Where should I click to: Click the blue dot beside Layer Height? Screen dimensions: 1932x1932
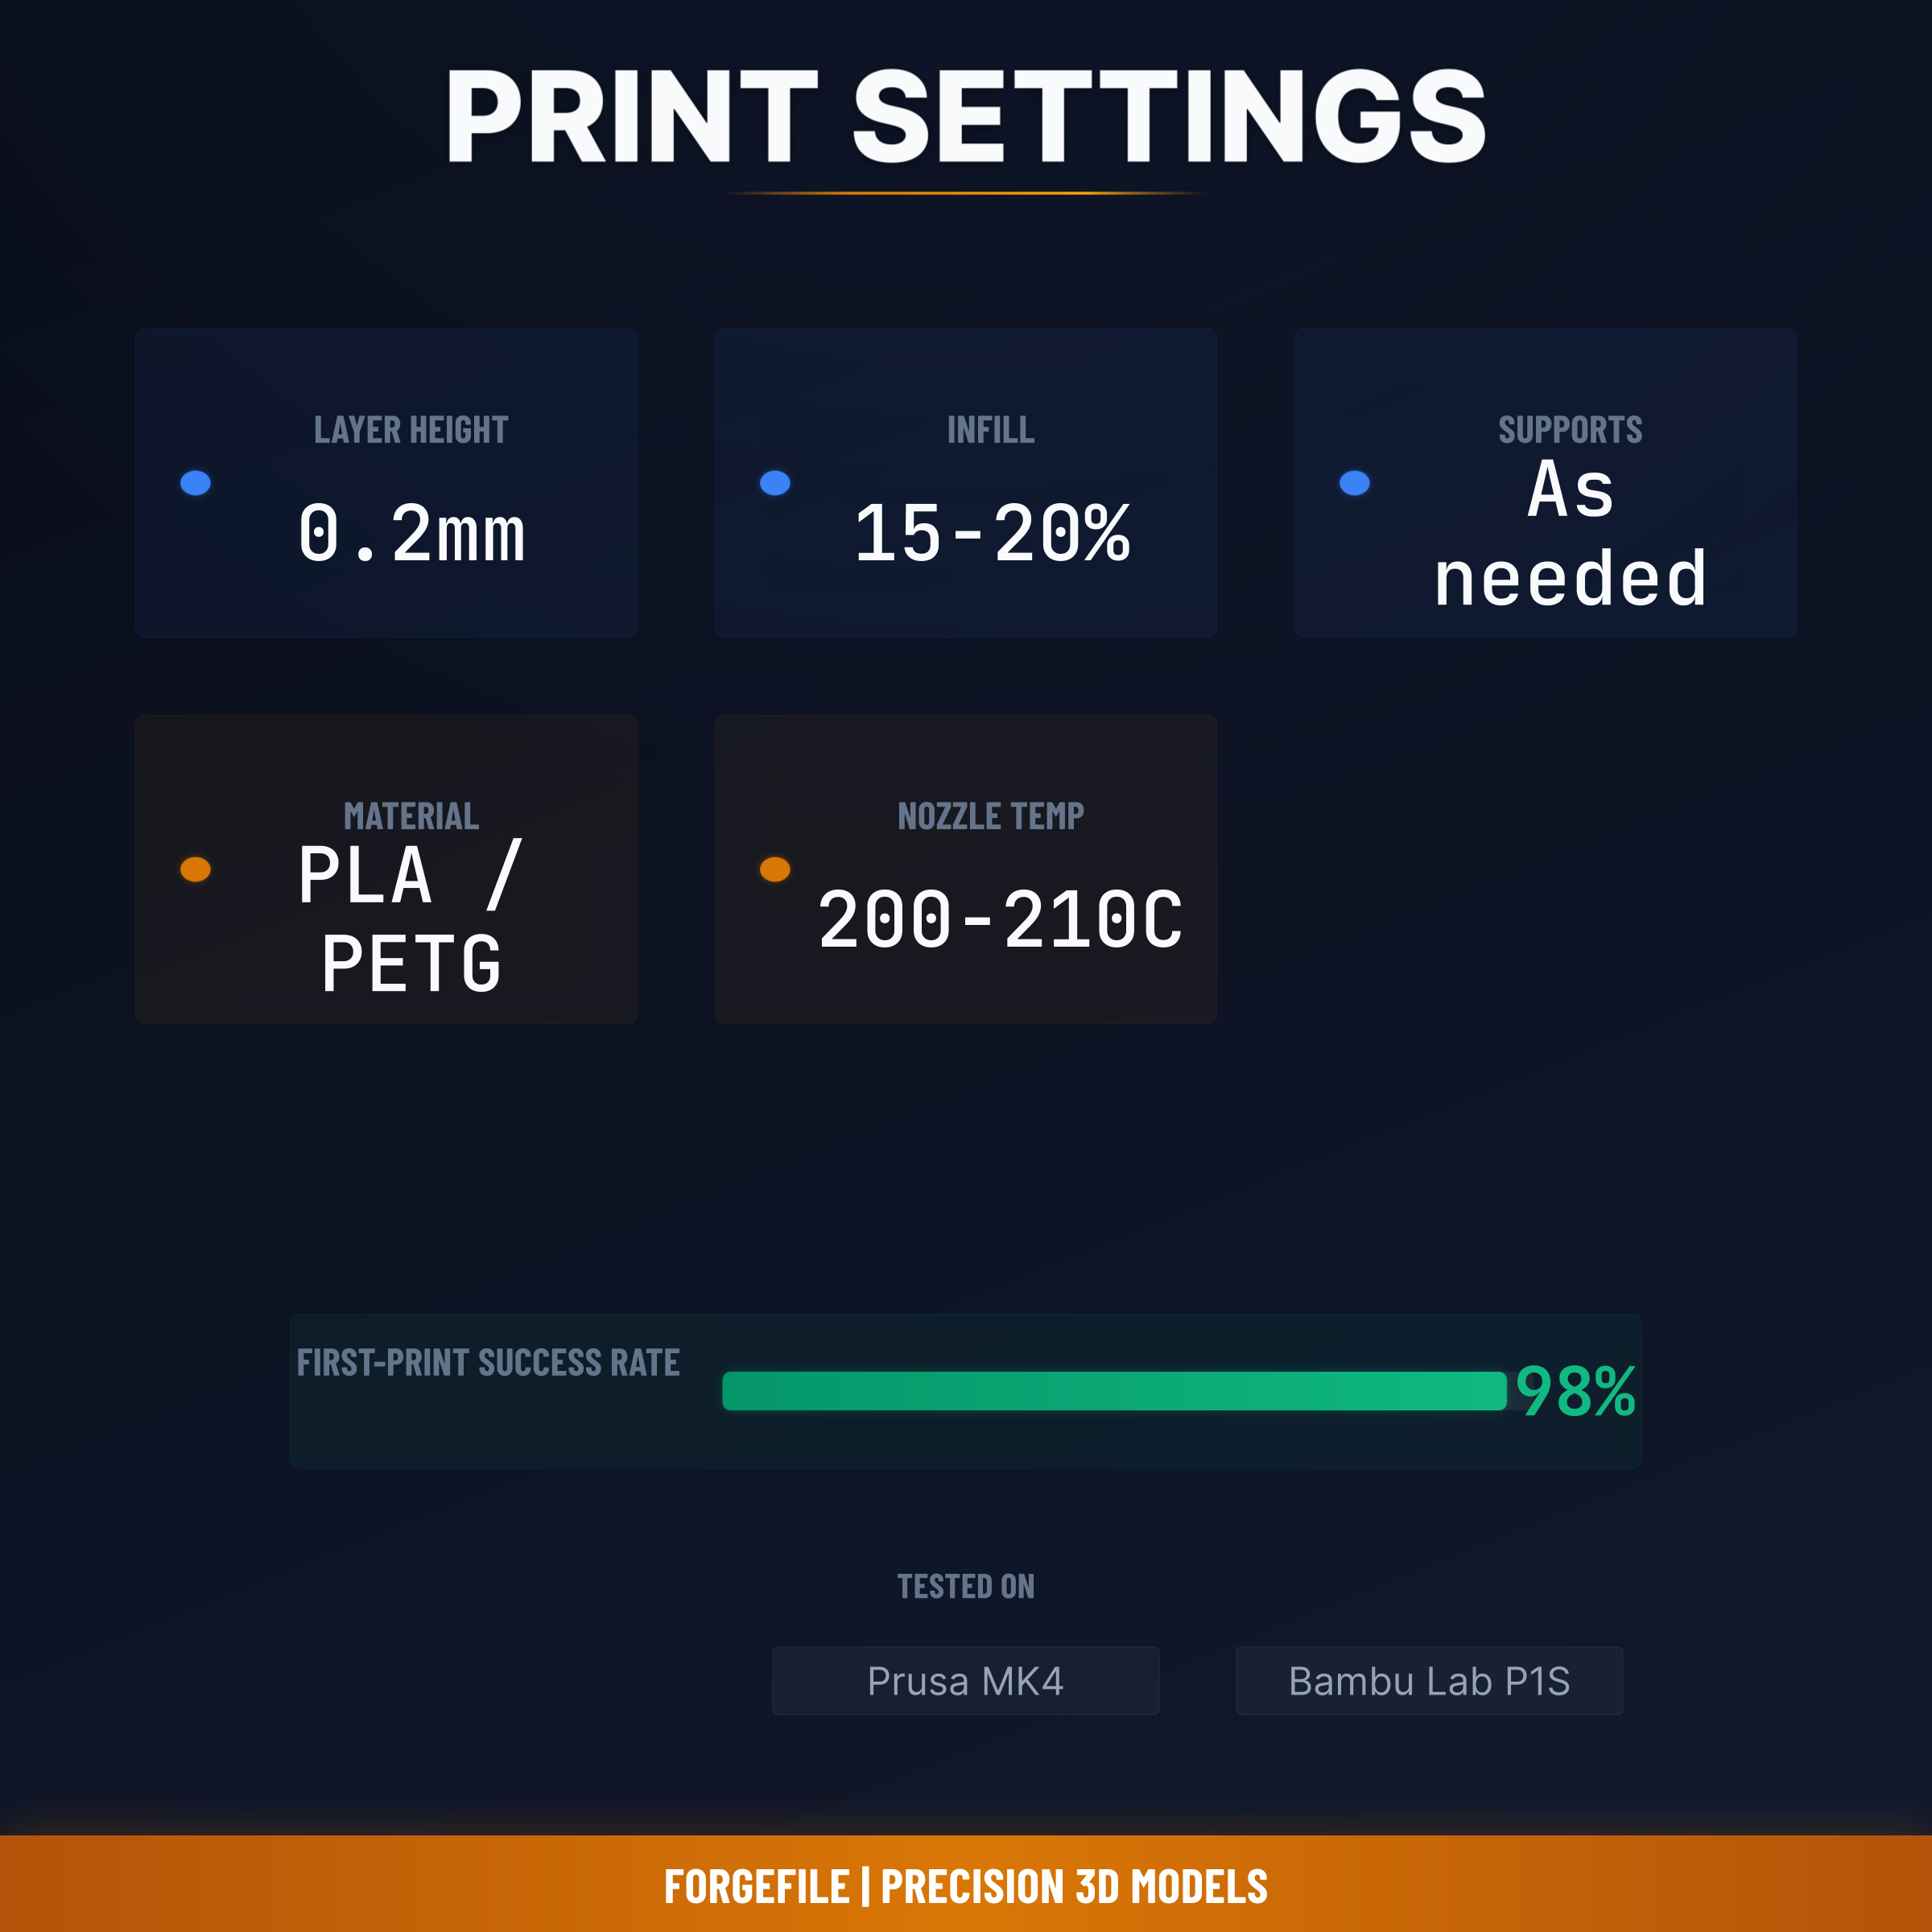coord(195,483)
